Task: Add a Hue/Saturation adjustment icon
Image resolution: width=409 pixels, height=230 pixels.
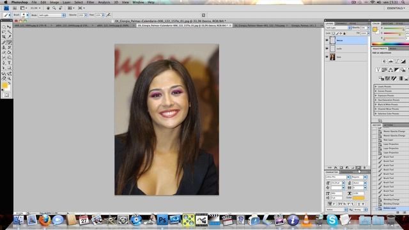Action: [384, 70]
